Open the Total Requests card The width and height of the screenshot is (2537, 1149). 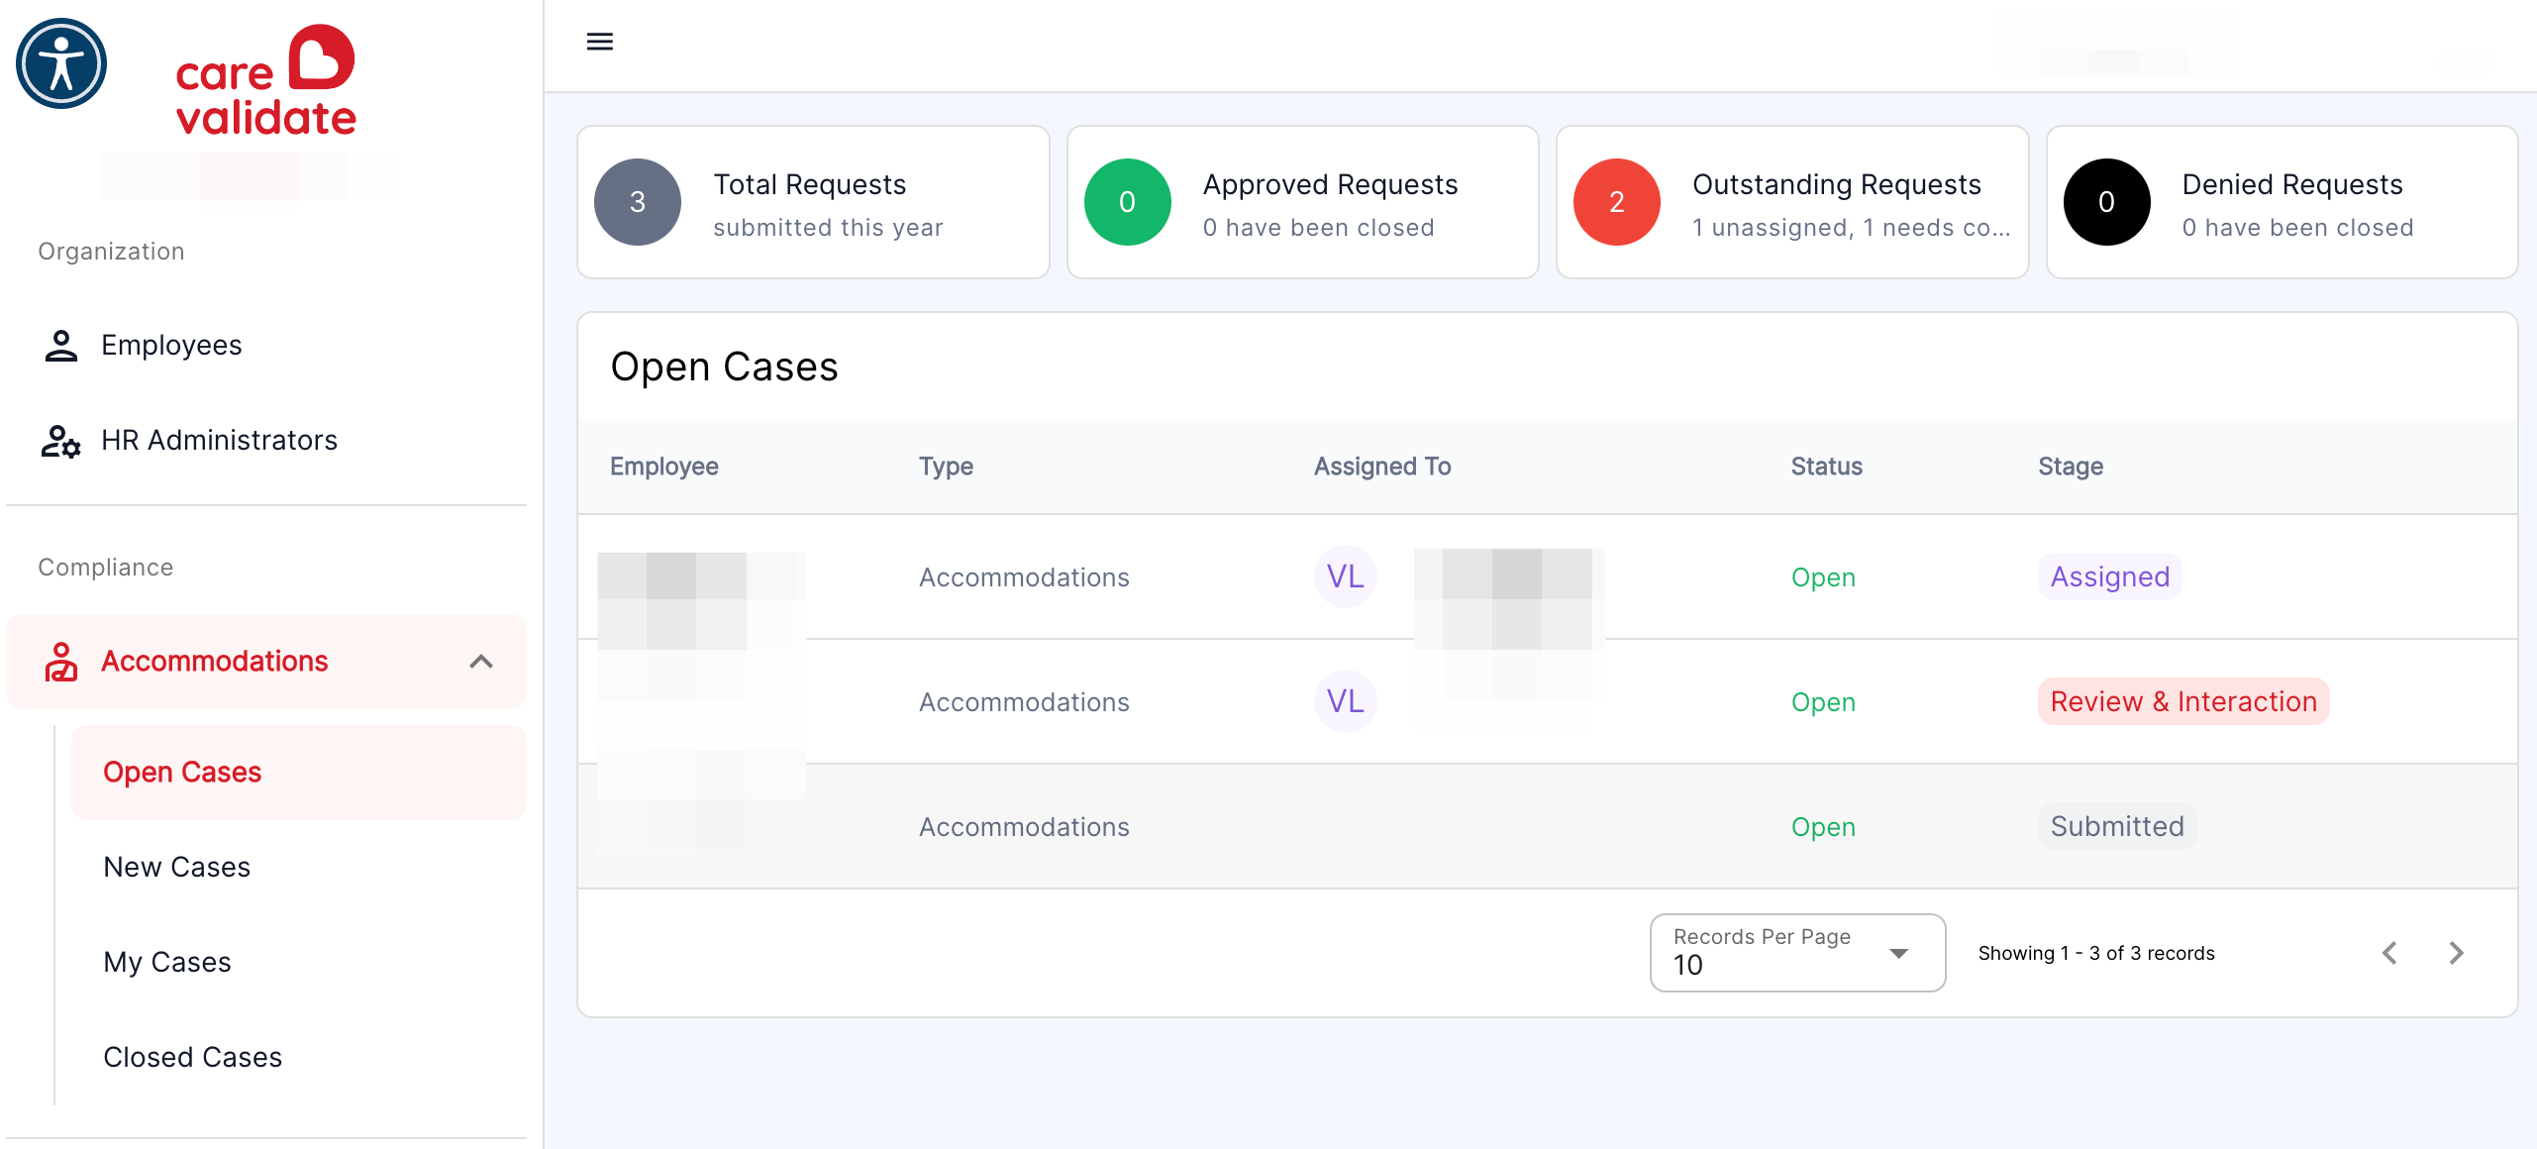(x=813, y=202)
